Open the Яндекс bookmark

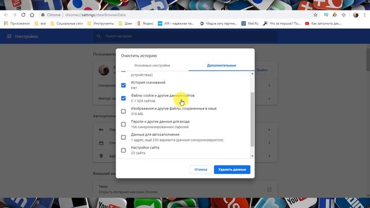pyautogui.click(x=145, y=24)
